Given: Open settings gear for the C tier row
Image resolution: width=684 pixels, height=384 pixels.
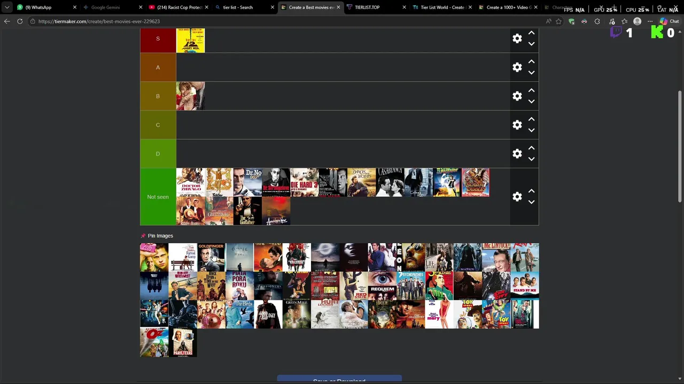Looking at the screenshot, I should pyautogui.click(x=517, y=125).
